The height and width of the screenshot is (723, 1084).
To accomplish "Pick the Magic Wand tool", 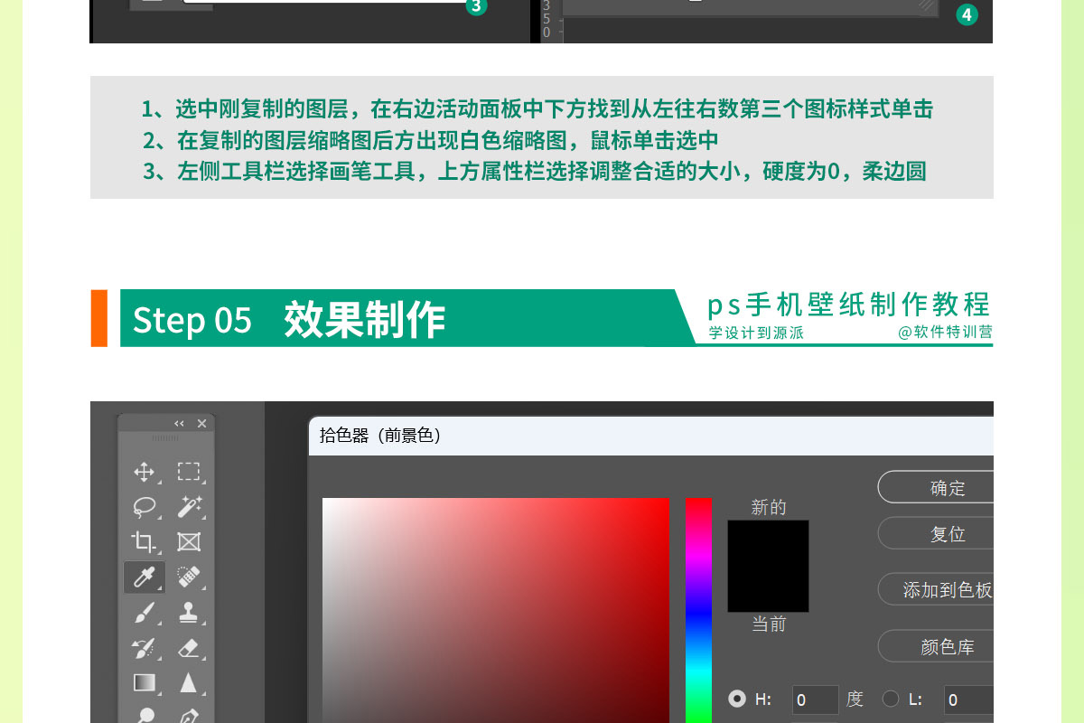I will pos(188,507).
